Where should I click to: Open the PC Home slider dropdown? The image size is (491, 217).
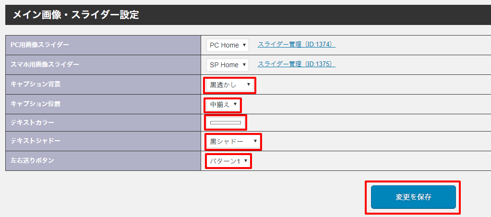click(x=228, y=45)
